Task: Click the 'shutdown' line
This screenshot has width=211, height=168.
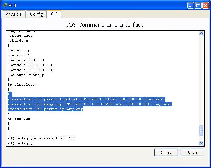Action: (x=19, y=41)
